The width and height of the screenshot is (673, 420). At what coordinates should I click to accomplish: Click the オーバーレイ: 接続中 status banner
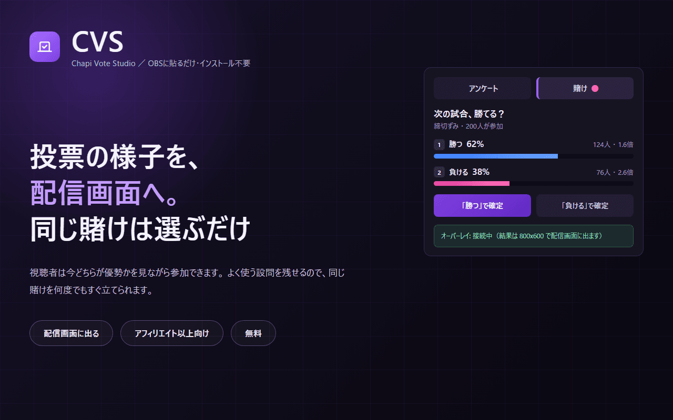pyautogui.click(x=534, y=236)
